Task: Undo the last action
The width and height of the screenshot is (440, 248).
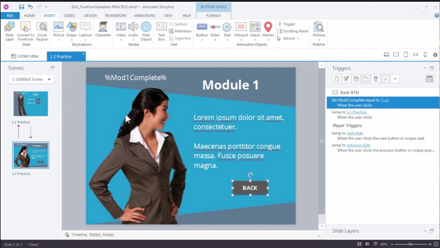Action: pos(30,7)
